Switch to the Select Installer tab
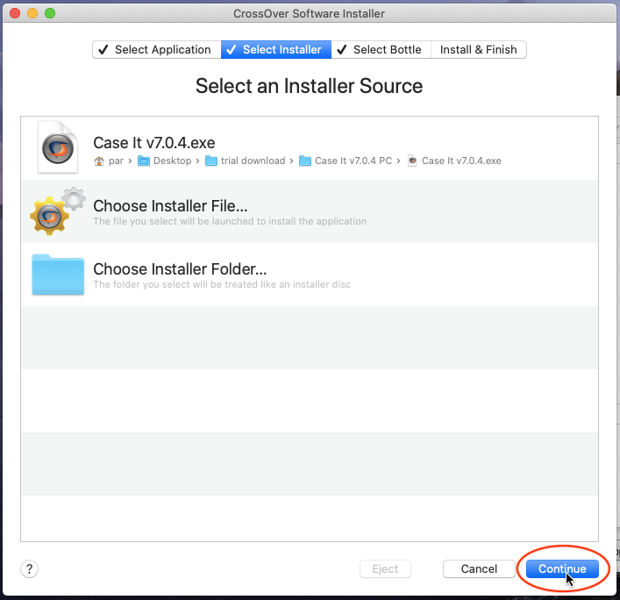Screen dimensions: 620x600 pos(276,50)
